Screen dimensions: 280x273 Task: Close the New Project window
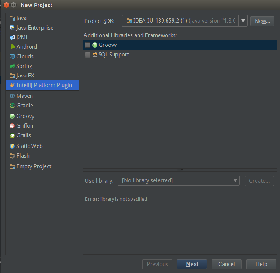[6, 5]
